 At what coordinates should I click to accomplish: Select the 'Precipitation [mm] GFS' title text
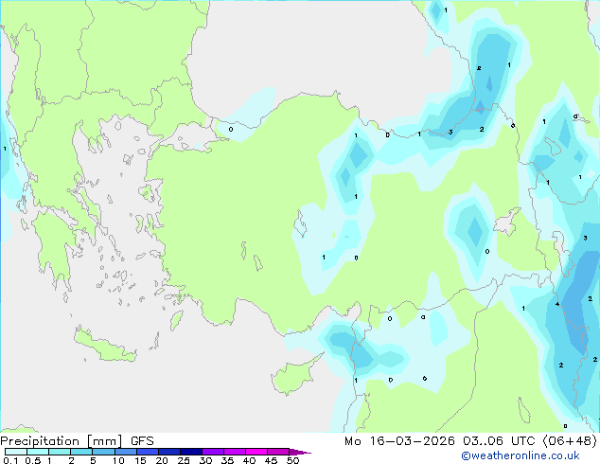tap(77, 441)
